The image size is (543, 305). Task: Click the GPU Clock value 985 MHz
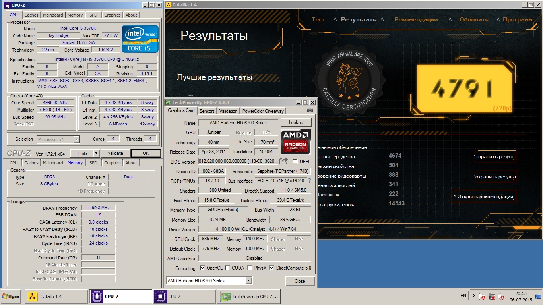coord(210,239)
